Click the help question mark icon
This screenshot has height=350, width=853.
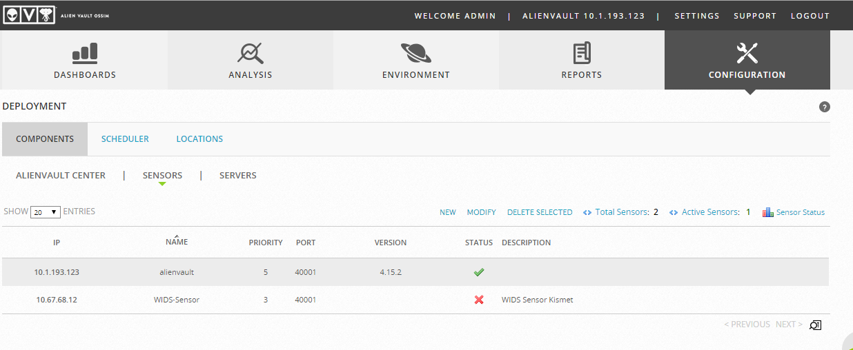coord(825,107)
